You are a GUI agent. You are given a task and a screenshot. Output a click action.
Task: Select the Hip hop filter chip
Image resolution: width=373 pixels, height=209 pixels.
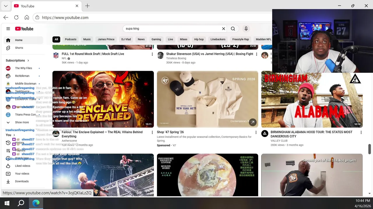click(x=199, y=39)
